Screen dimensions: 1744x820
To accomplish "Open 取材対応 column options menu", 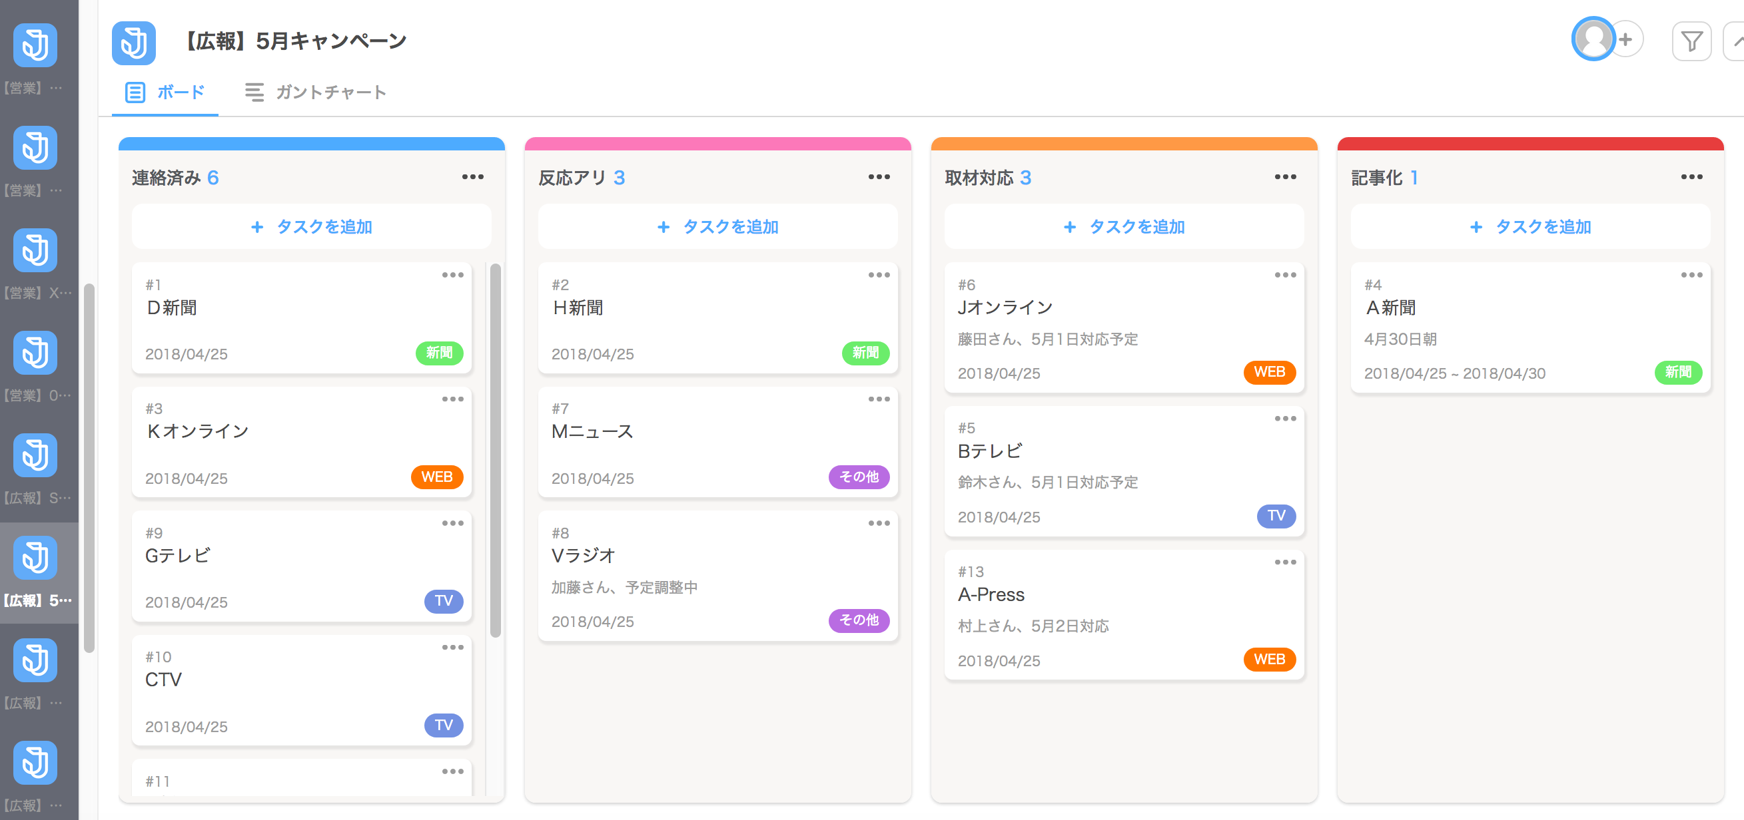I will 1285,176.
